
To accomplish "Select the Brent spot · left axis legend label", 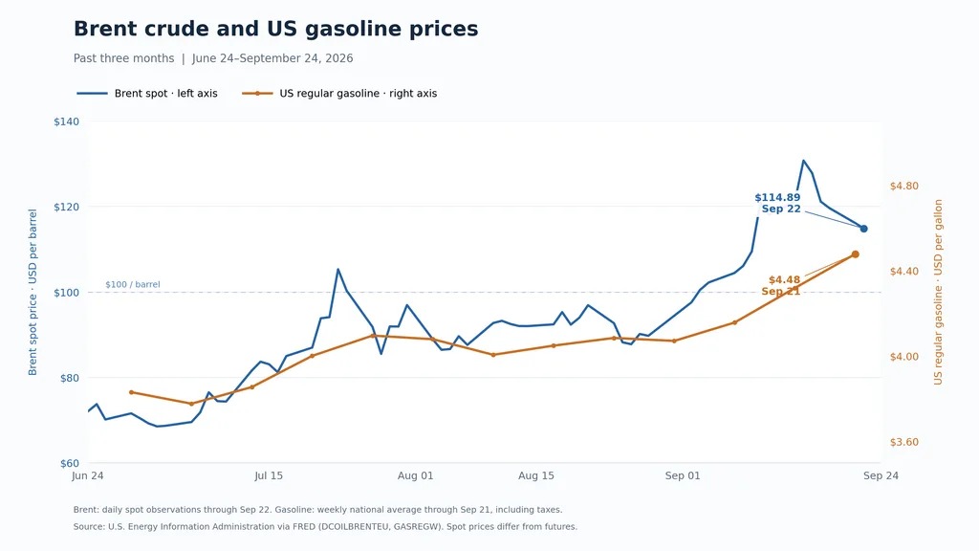I will [166, 94].
